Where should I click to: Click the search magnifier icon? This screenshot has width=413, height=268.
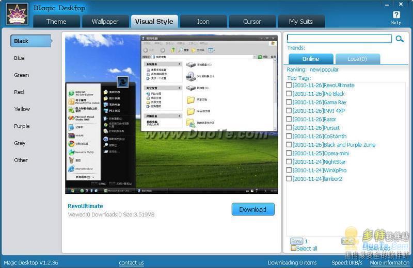coord(400,39)
